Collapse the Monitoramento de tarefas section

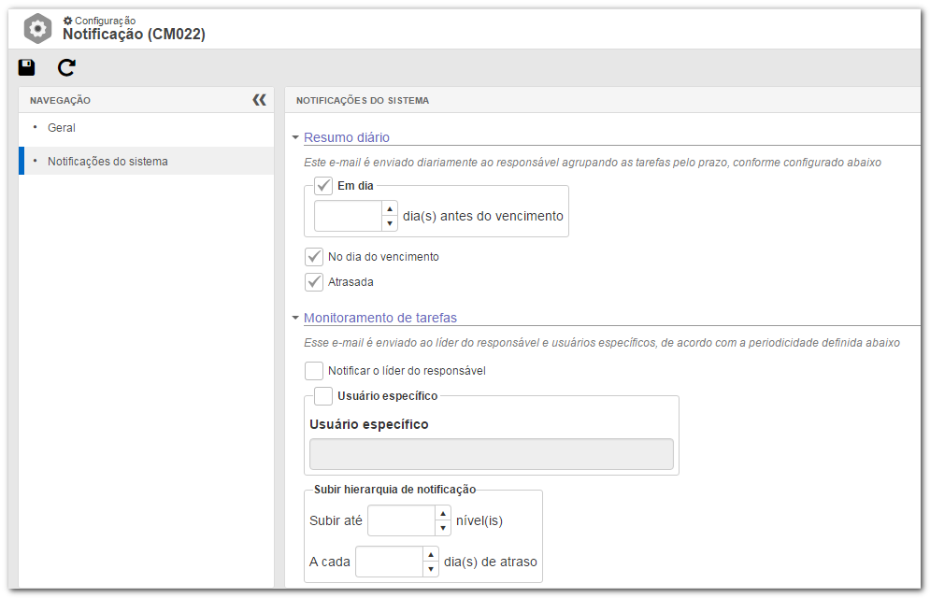295,319
